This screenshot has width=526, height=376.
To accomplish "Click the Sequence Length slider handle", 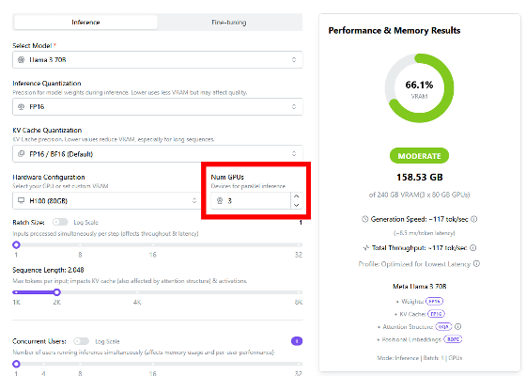I will (57, 292).
